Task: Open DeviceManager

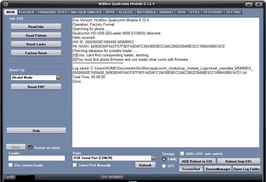Action: click(x=218, y=169)
